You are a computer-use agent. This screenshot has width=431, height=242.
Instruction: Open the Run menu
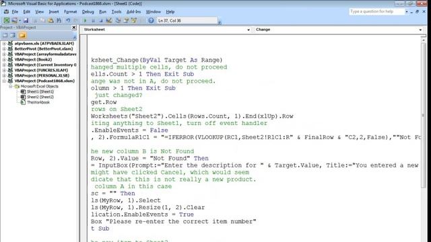[x=103, y=12]
